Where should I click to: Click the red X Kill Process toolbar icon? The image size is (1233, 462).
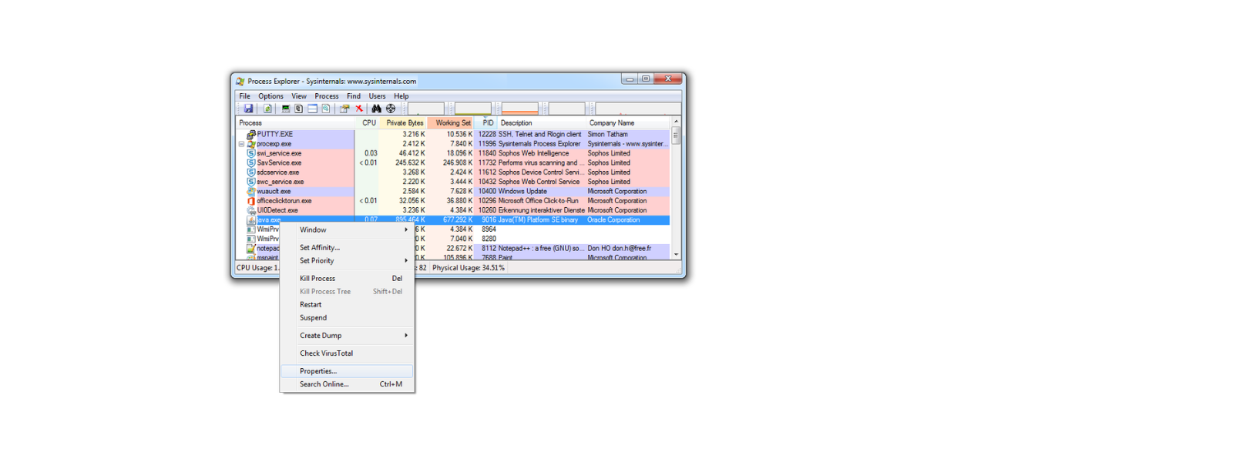[359, 109]
